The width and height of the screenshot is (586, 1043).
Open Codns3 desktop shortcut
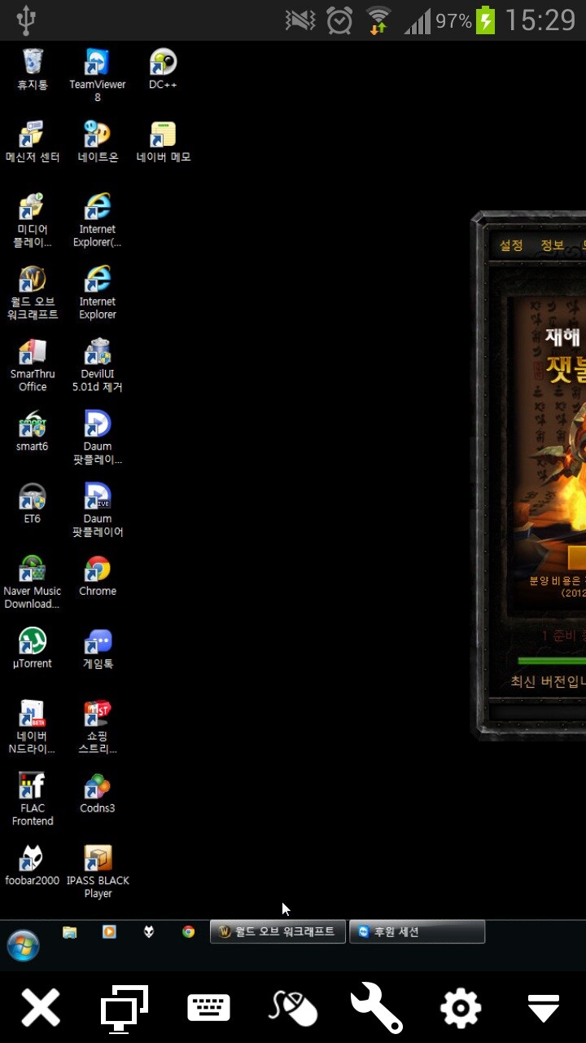click(98, 794)
